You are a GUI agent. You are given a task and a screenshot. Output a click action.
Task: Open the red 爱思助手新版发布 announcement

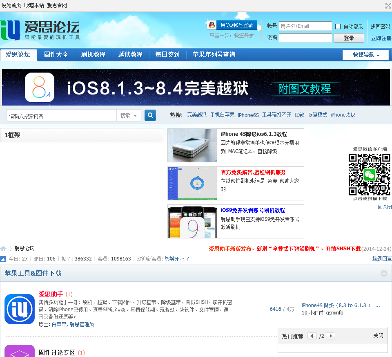pos(285,249)
